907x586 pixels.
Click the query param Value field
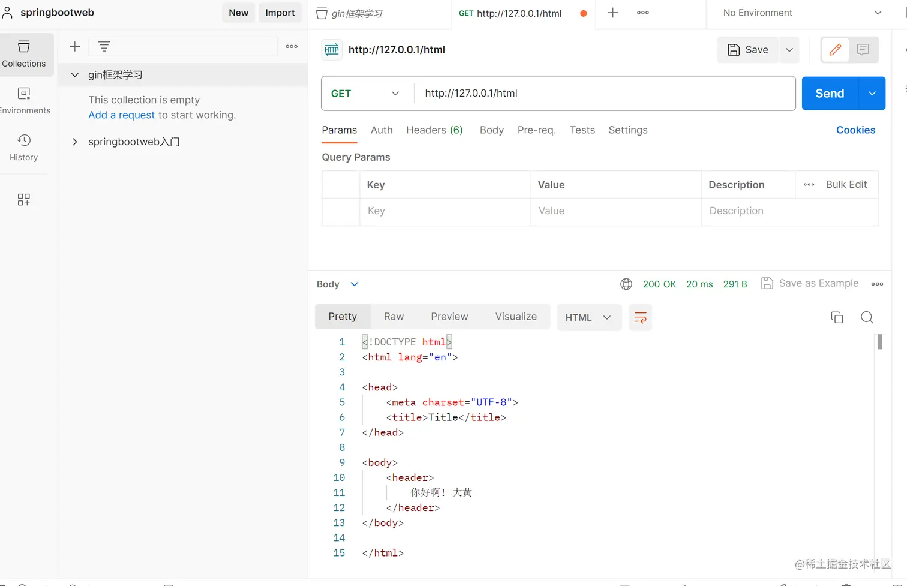tap(616, 211)
